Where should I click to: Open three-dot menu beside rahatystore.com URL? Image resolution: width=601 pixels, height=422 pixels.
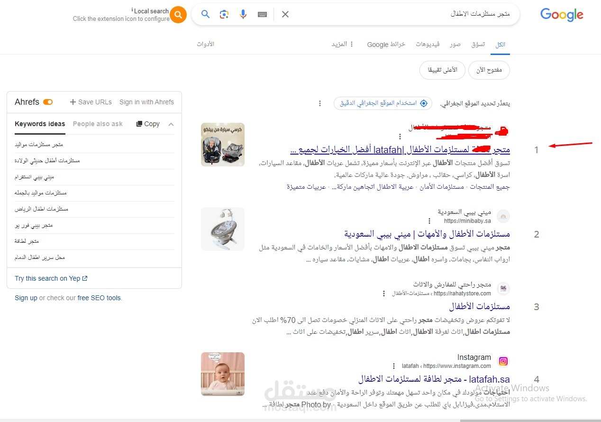[x=384, y=294]
